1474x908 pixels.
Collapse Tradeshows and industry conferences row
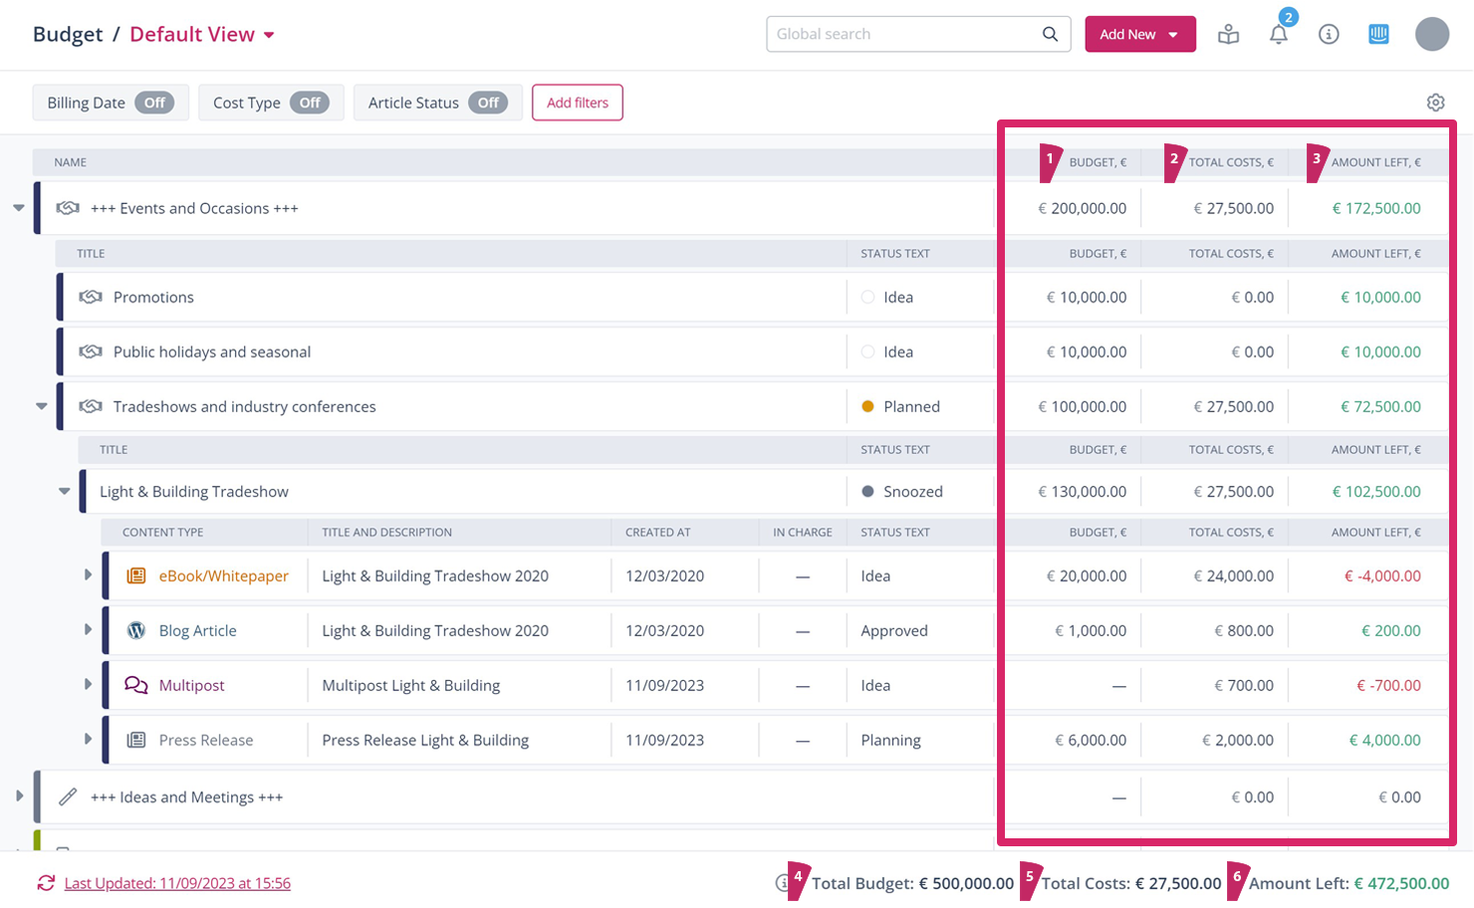tap(42, 406)
